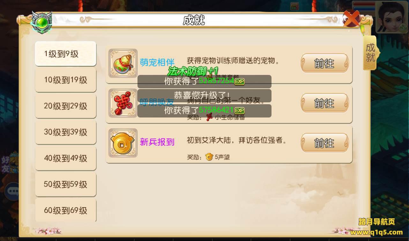Viewport: 409px width, 241px height.
Task: Click 前往 for 萌宠相伴
Action: coord(324,63)
